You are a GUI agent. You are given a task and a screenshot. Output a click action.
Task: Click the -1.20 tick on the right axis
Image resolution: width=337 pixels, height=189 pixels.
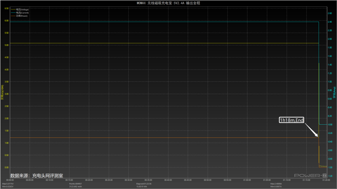(330, 176)
